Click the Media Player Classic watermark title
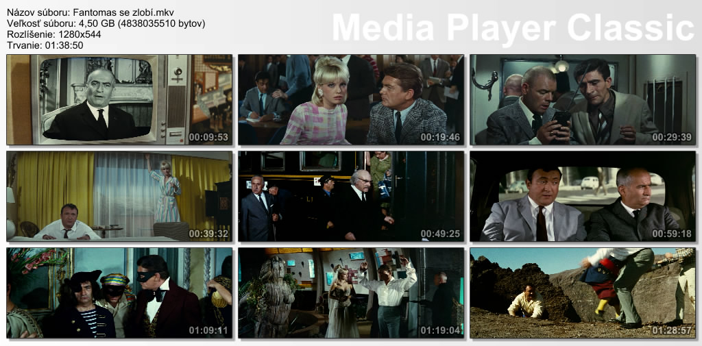702x346 pixels. point(513,28)
